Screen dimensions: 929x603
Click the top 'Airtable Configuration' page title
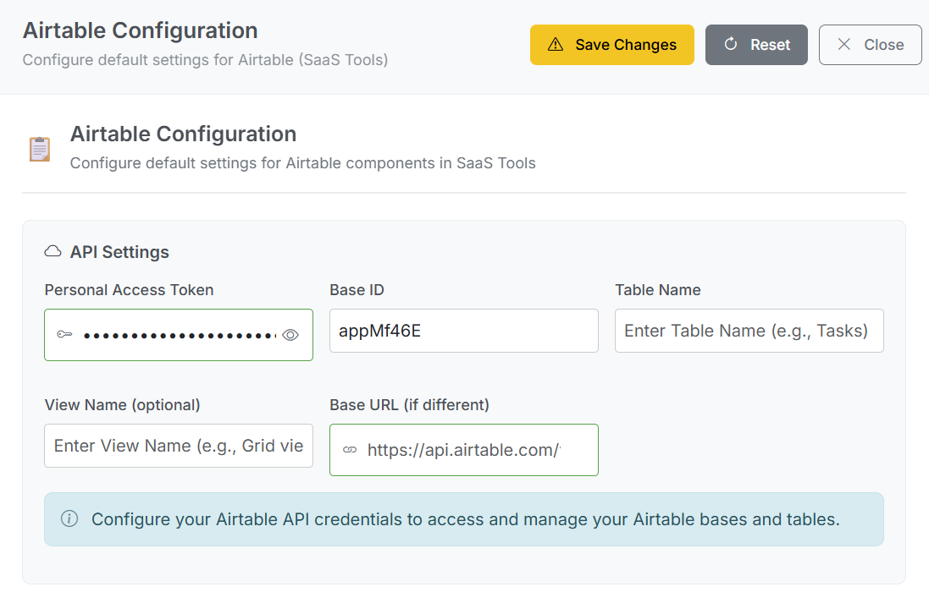[141, 30]
